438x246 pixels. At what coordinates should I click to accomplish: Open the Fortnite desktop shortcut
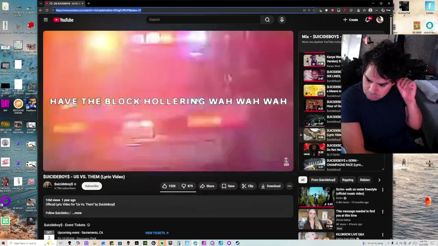pyautogui.click(x=429, y=8)
